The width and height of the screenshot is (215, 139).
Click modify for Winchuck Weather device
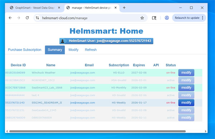(x=186, y=72)
